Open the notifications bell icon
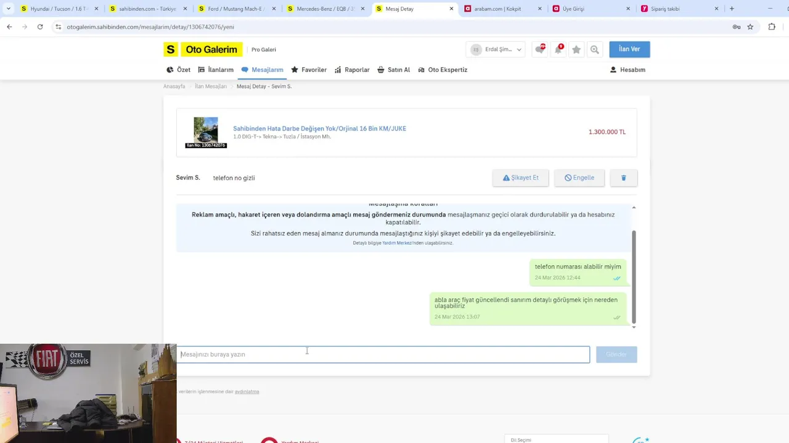Viewport: 789px width, 443px height. (x=558, y=49)
